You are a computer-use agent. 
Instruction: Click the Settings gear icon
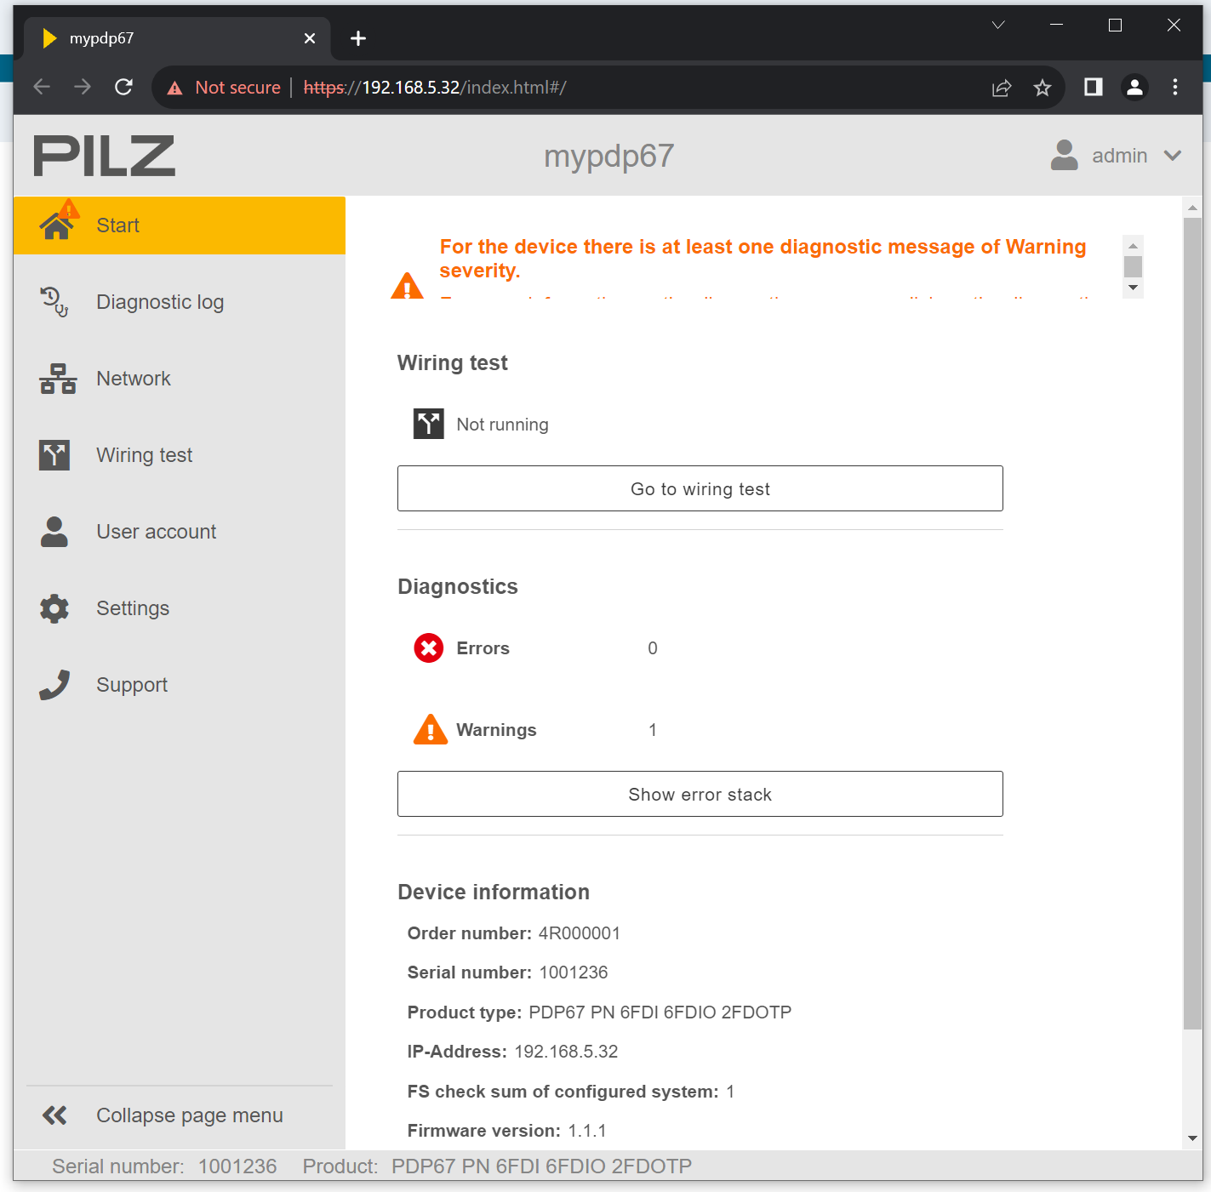coord(54,608)
